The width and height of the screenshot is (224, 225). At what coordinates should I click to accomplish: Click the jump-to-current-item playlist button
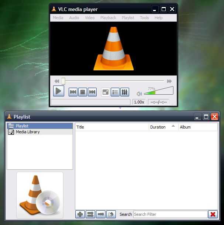(x=111, y=214)
